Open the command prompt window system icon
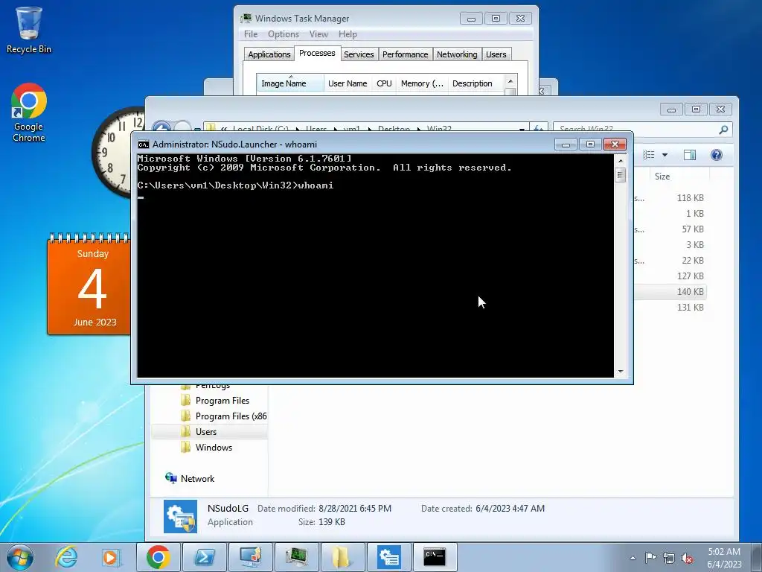This screenshot has width=762, height=572. tap(144, 144)
